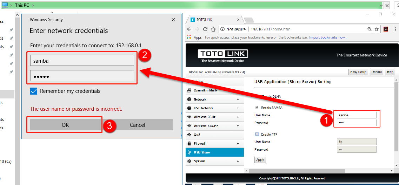Expand the Wireless 2.4GHz submenu
Image resolution: width=399 pixels, height=185 pixels.
[x=238, y=126]
